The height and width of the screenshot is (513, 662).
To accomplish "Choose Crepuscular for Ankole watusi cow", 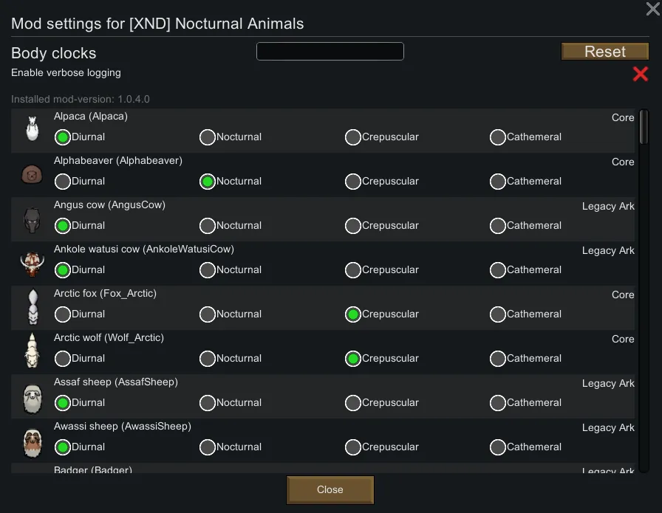I will tap(353, 270).
